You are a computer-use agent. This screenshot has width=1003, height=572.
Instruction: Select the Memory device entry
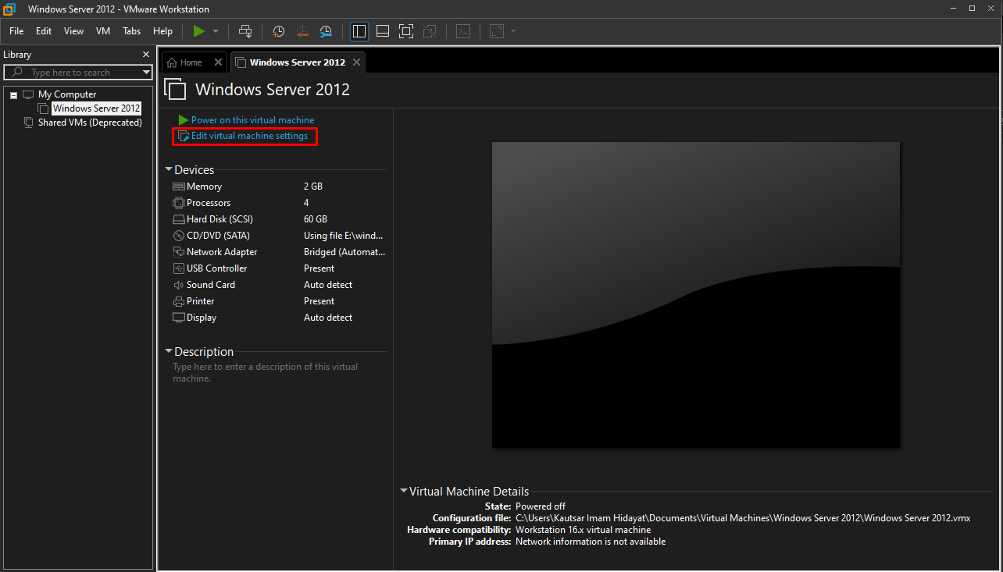coord(203,186)
